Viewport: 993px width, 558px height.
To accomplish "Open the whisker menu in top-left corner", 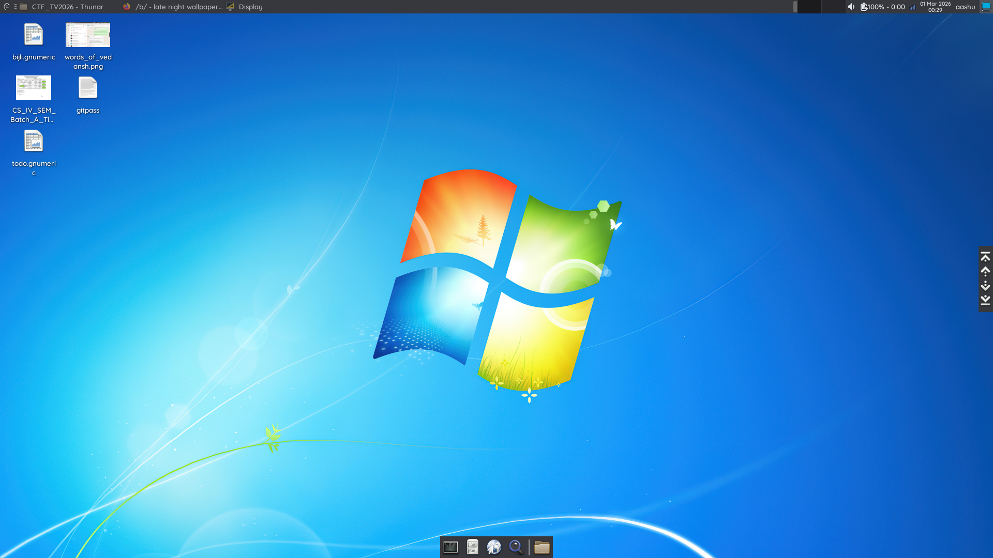I will (x=7, y=7).
